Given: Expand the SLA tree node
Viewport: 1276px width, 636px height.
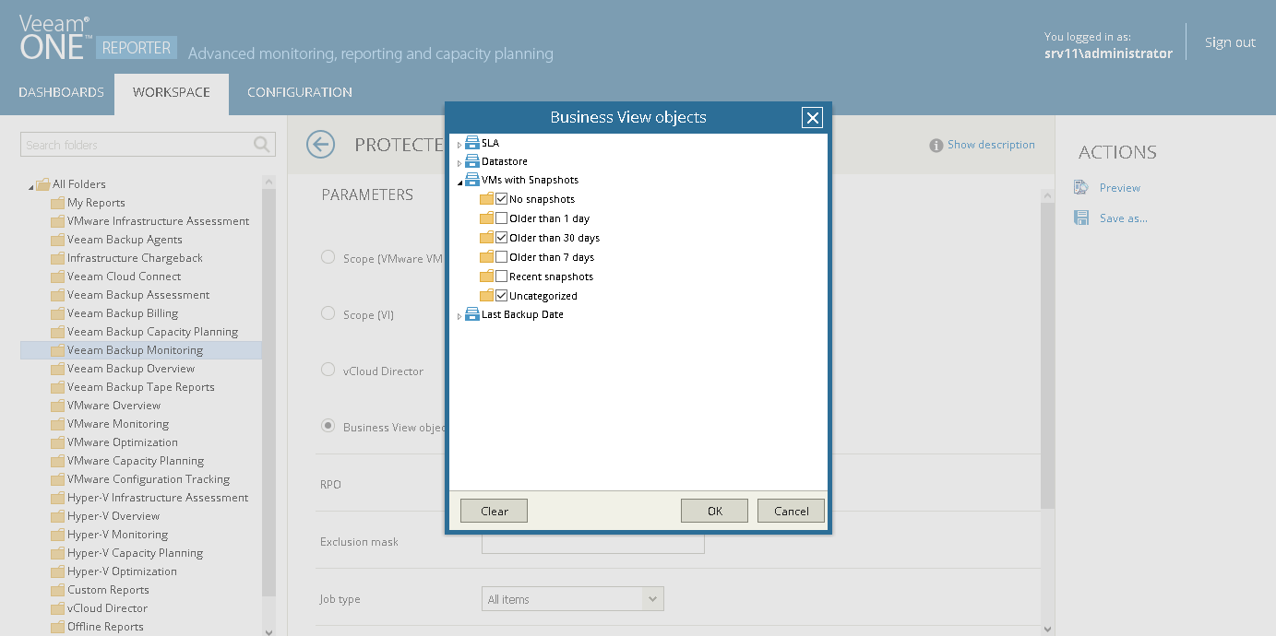Looking at the screenshot, I should tap(459, 145).
